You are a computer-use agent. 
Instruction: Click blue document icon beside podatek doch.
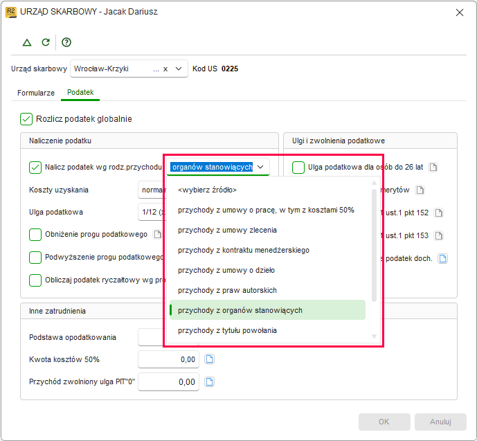(x=442, y=258)
